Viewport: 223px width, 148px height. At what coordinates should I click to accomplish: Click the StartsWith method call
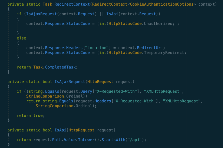[113, 140]
